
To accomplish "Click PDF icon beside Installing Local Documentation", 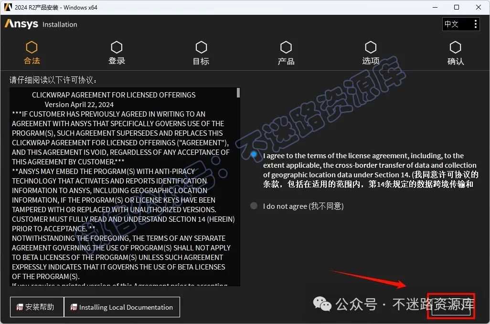I will [74, 307].
